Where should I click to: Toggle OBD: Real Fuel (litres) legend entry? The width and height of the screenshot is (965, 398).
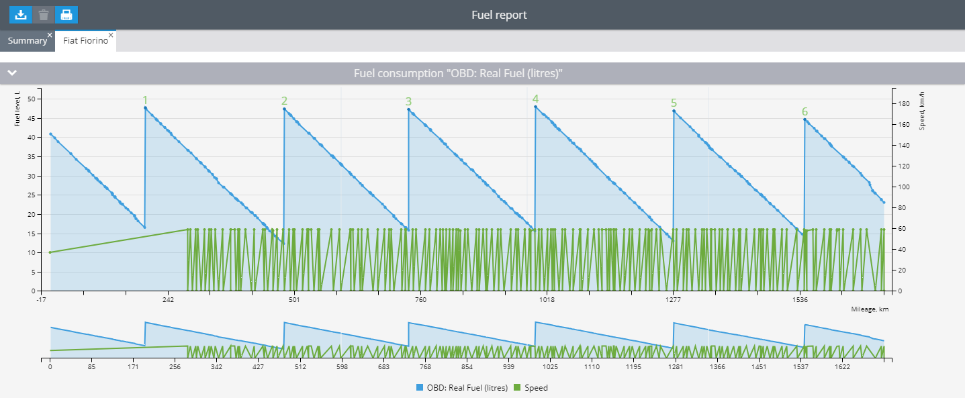[x=461, y=388]
